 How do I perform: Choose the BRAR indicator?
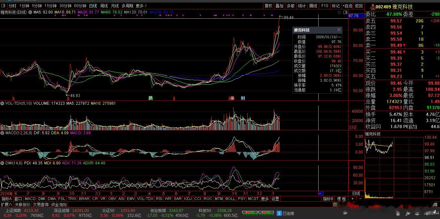click(84, 199)
